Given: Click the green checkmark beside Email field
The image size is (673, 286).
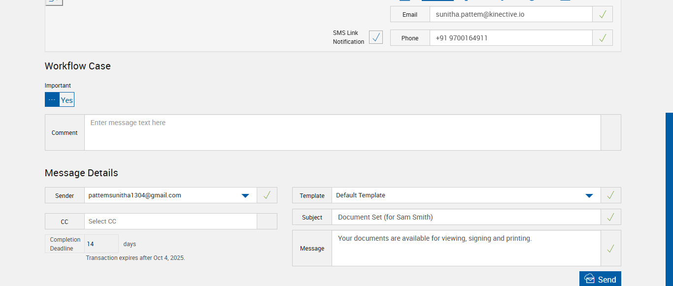Looking at the screenshot, I should click(x=602, y=14).
